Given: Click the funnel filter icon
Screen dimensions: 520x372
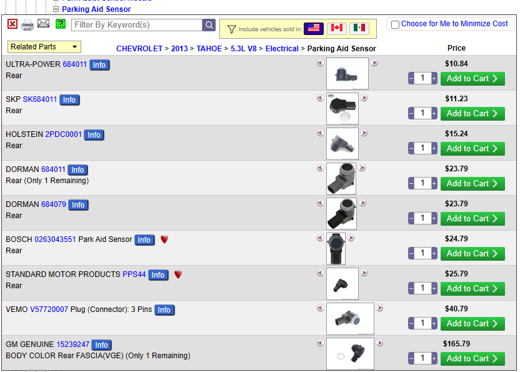Looking at the screenshot, I should click(232, 29).
